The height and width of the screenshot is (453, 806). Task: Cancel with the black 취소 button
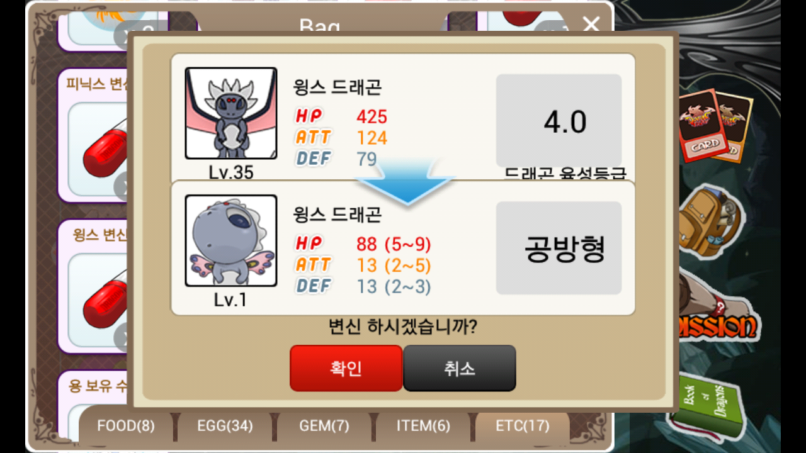click(460, 368)
